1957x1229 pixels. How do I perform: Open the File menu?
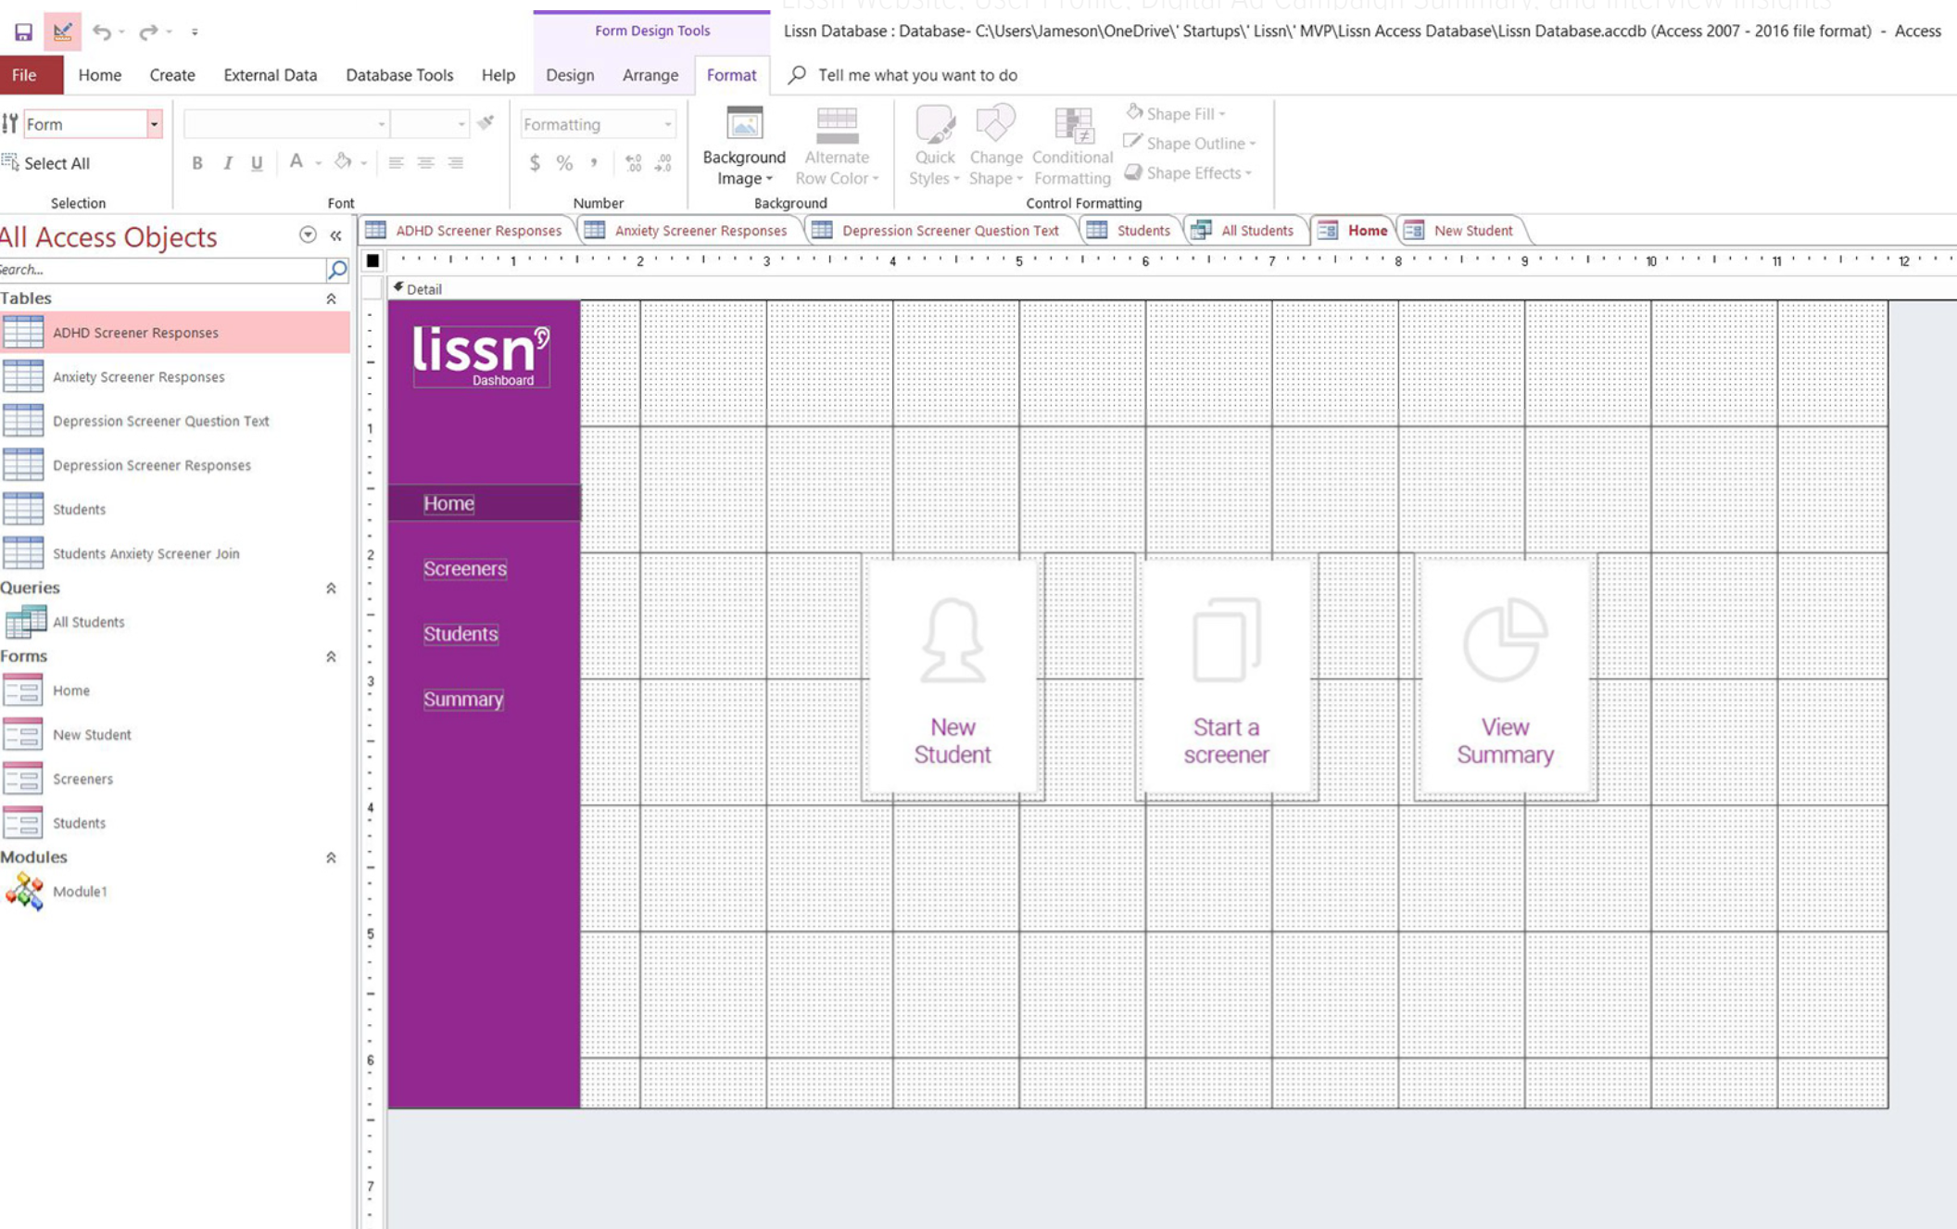(x=25, y=75)
